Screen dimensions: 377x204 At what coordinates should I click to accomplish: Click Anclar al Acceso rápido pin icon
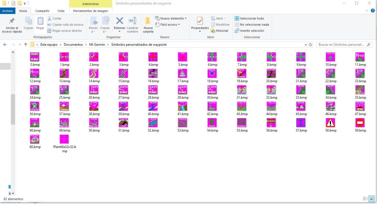pos(12,21)
